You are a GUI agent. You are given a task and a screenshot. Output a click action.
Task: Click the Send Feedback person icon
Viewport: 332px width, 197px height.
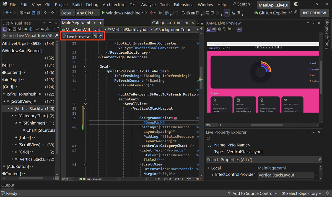pos(295,12)
